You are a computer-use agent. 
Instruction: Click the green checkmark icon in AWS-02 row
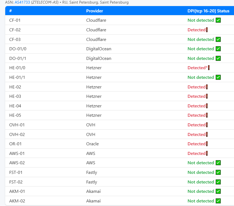[218, 163]
